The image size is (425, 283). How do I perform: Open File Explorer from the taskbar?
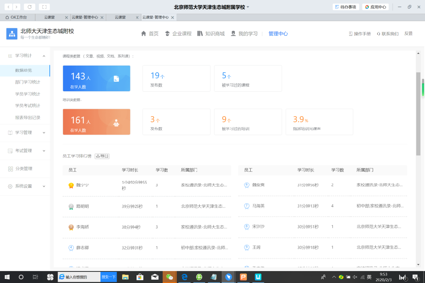pos(125,277)
